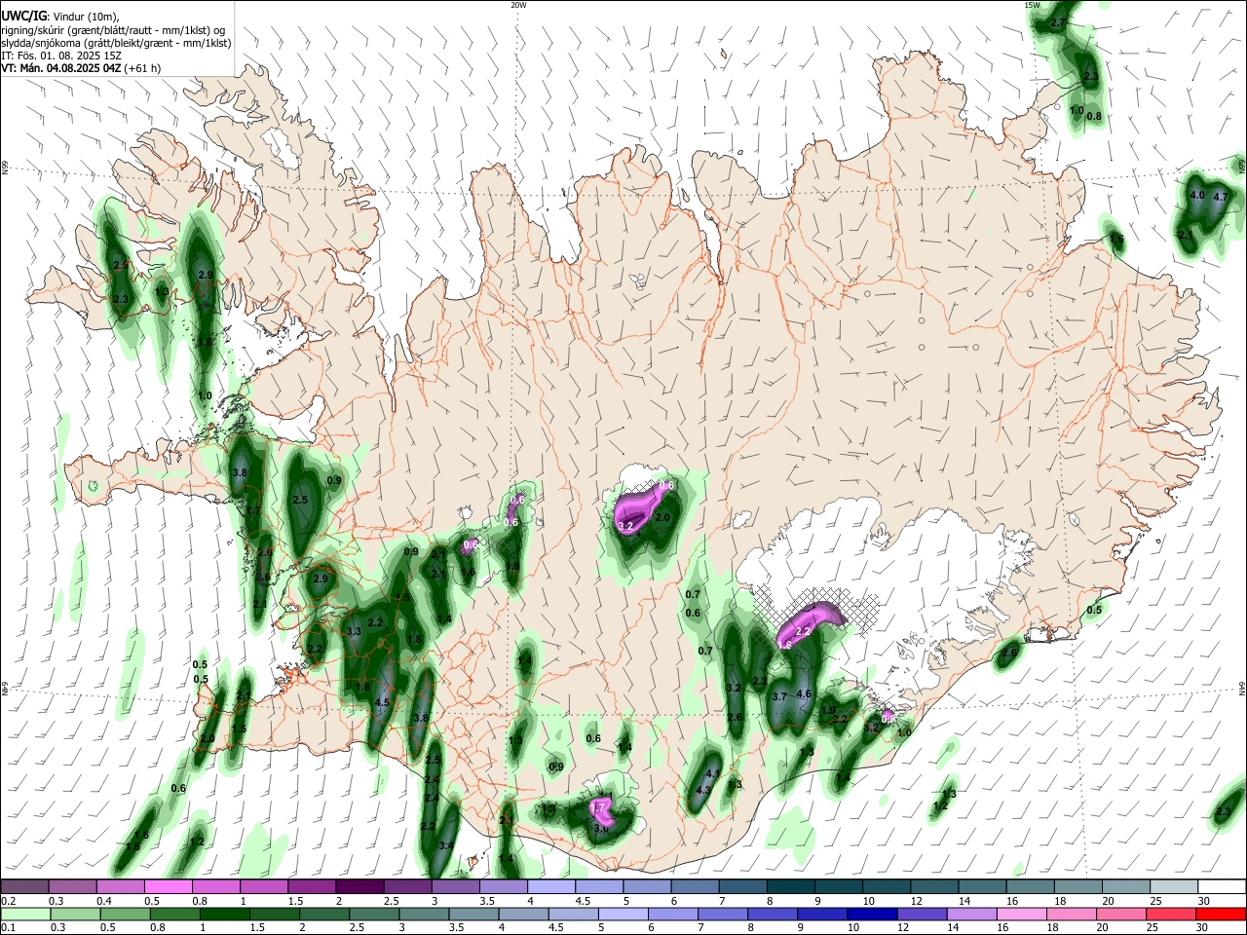The image size is (1247, 935).
Task: Click the 'VT: Mán. 04.08.2025 04Z' valid time
Action: 61,68
